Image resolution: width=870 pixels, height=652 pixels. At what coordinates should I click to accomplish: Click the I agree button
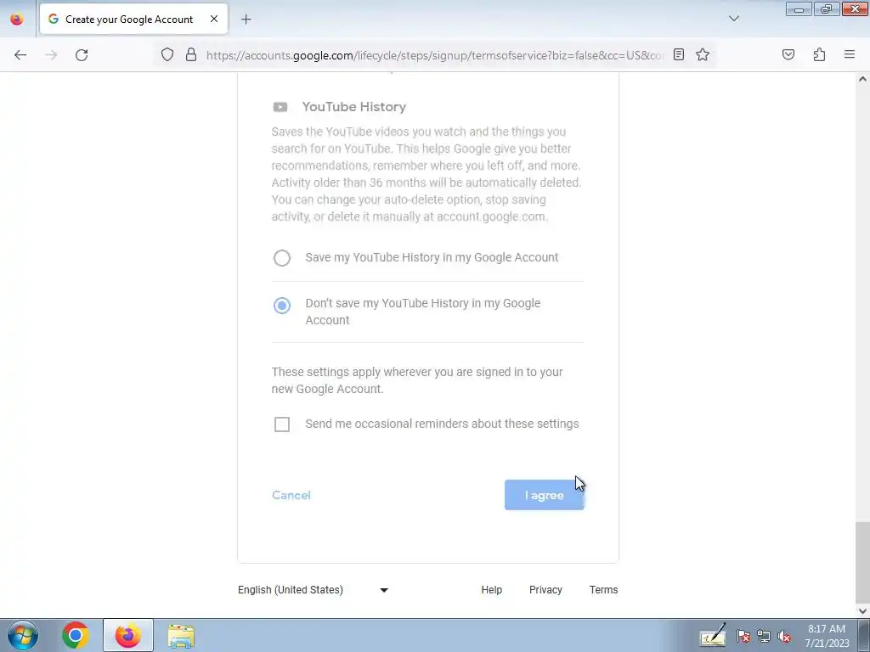tap(545, 495)
